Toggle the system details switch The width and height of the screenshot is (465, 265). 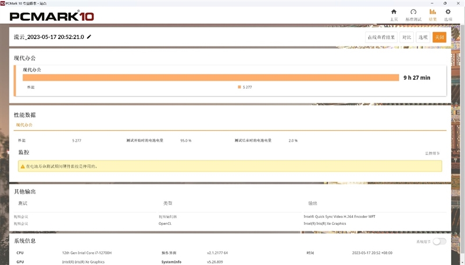click(x=439, y=241)
